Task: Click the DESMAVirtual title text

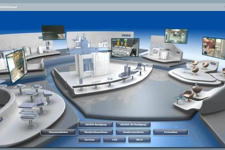Action: pos(9,7)
